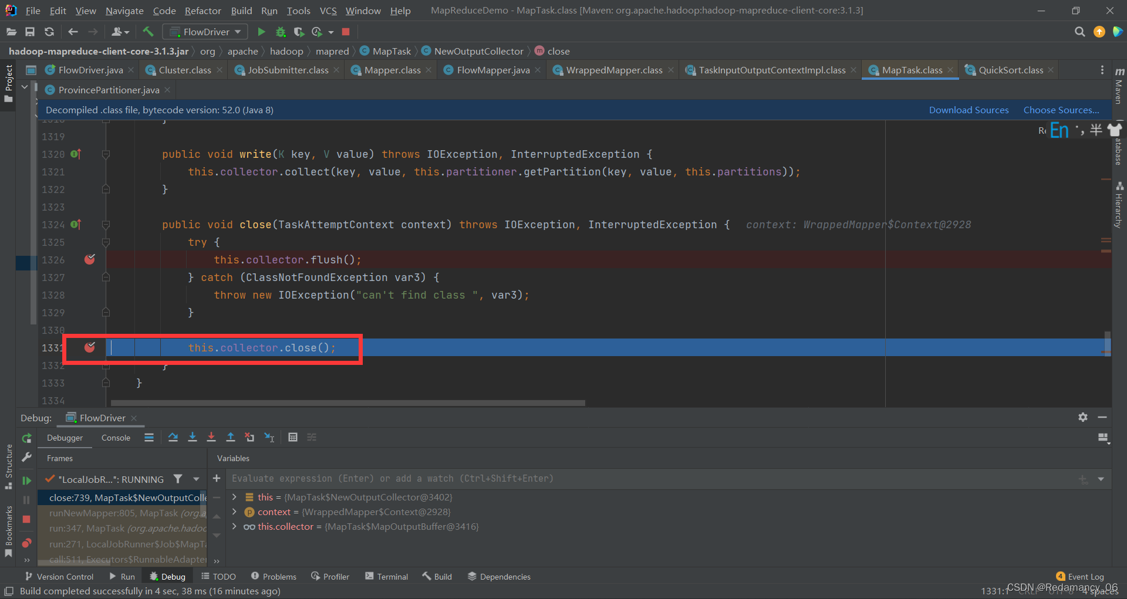Click the green Run FlowDriver button
Screen dimensions: 1127x599
point(262,32)
